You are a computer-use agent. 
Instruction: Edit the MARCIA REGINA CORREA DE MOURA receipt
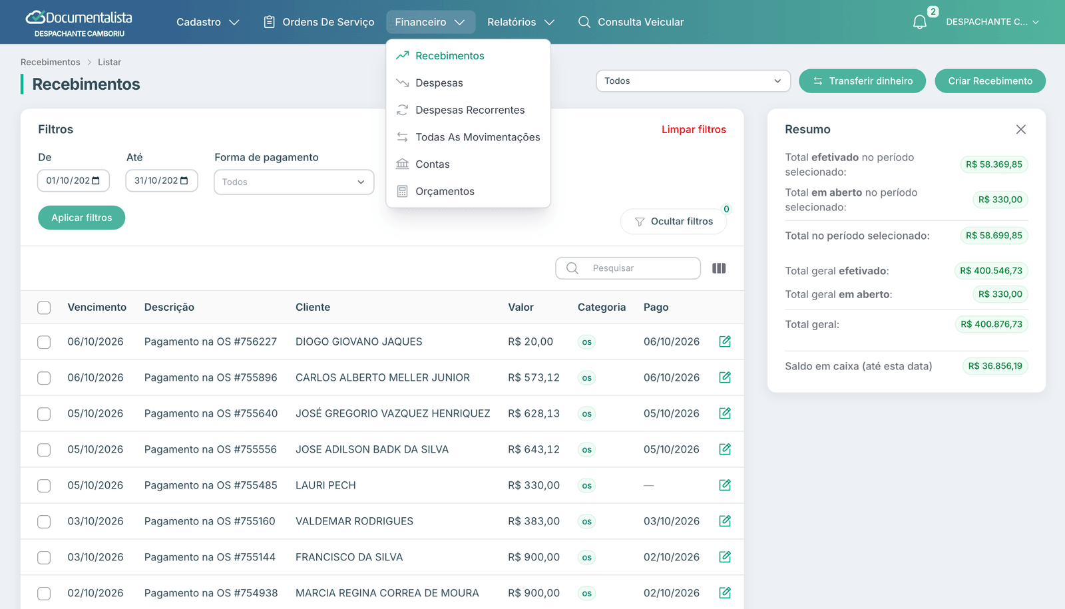click(725, 593)
